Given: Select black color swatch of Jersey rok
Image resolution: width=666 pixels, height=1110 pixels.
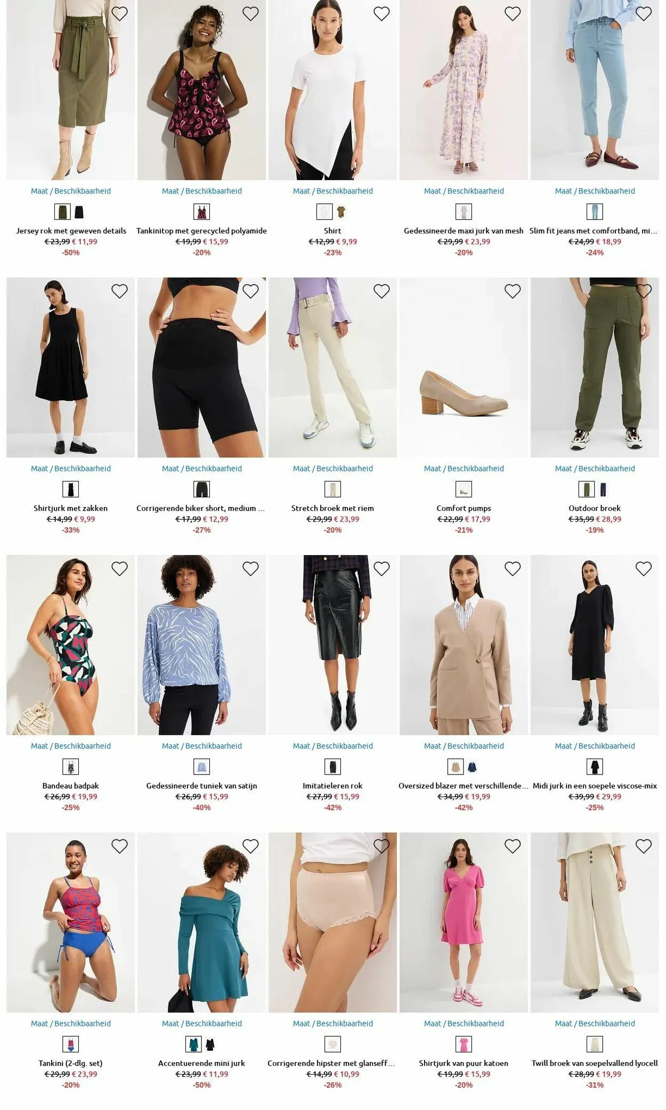Looking at the screenshot, I should (79, 212).
